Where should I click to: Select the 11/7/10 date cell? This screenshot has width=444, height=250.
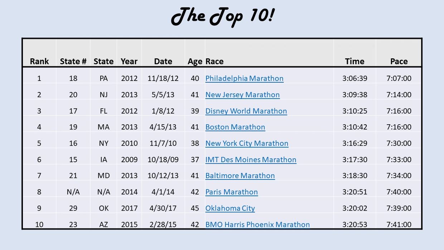163,143
